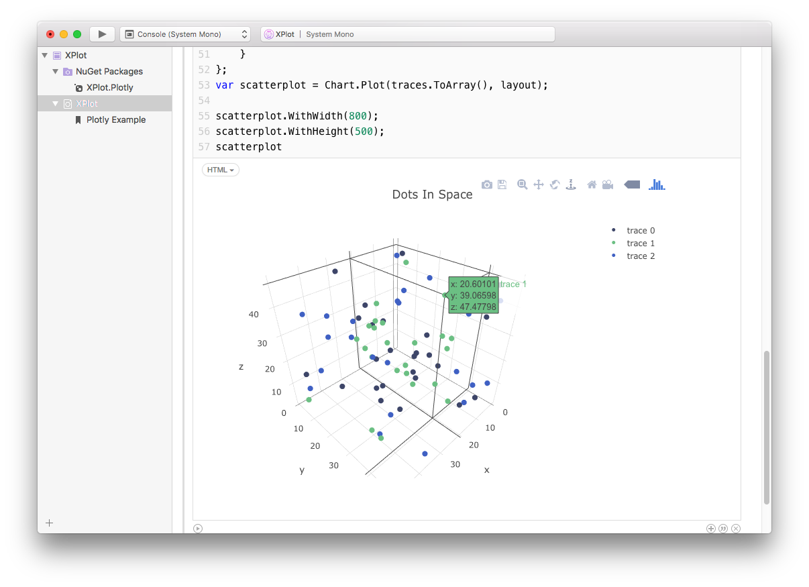Click the camera icon to download plot image
The width and height of the screenshot is (809, 587).
pos(486,184)
